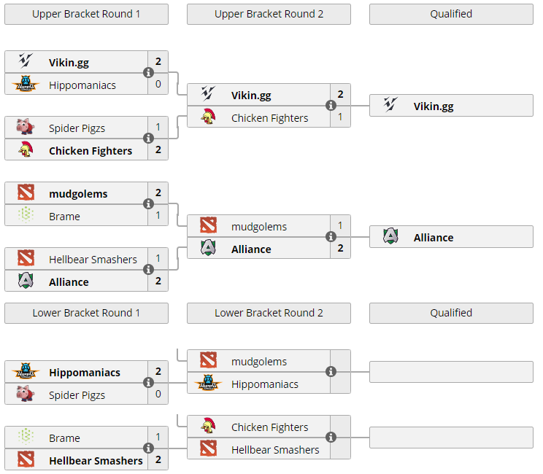Click info icon for Brame vs Hellbear Smashers

click(149, 448)
